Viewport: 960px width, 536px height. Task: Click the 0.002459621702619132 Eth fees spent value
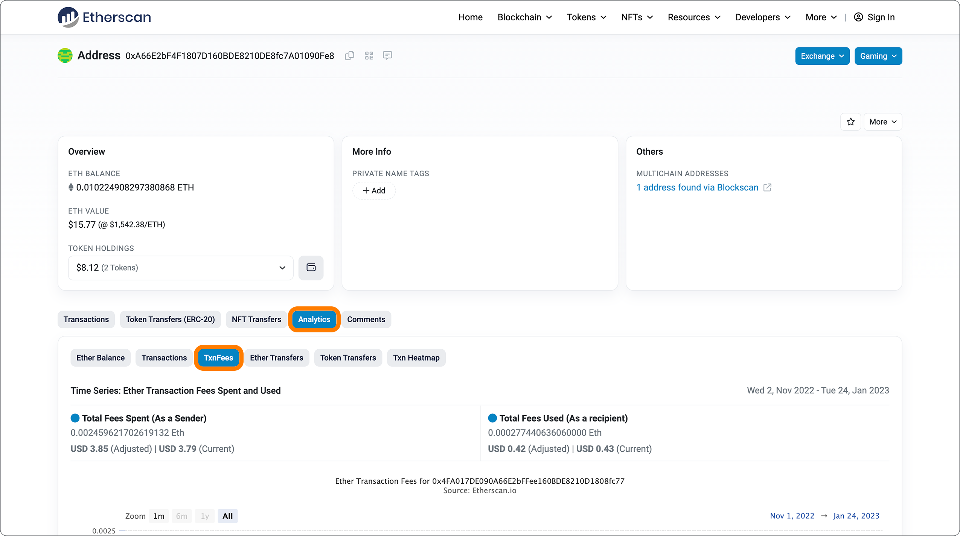[x=127, y=433]
